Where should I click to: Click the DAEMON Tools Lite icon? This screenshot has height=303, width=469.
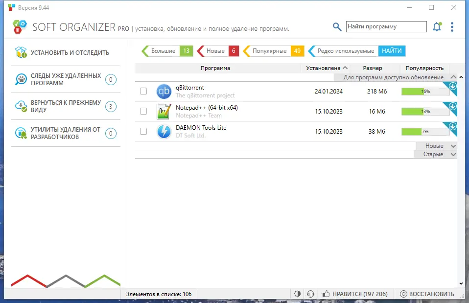pyautogui.click(x=164, y=131)
